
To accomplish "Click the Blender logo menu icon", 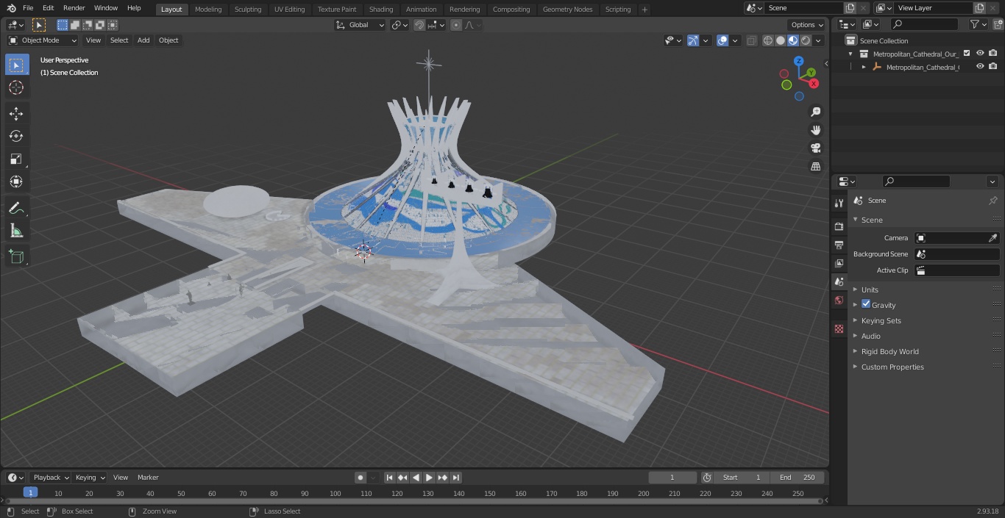I will pyautogui.click(x=11, y=8).
